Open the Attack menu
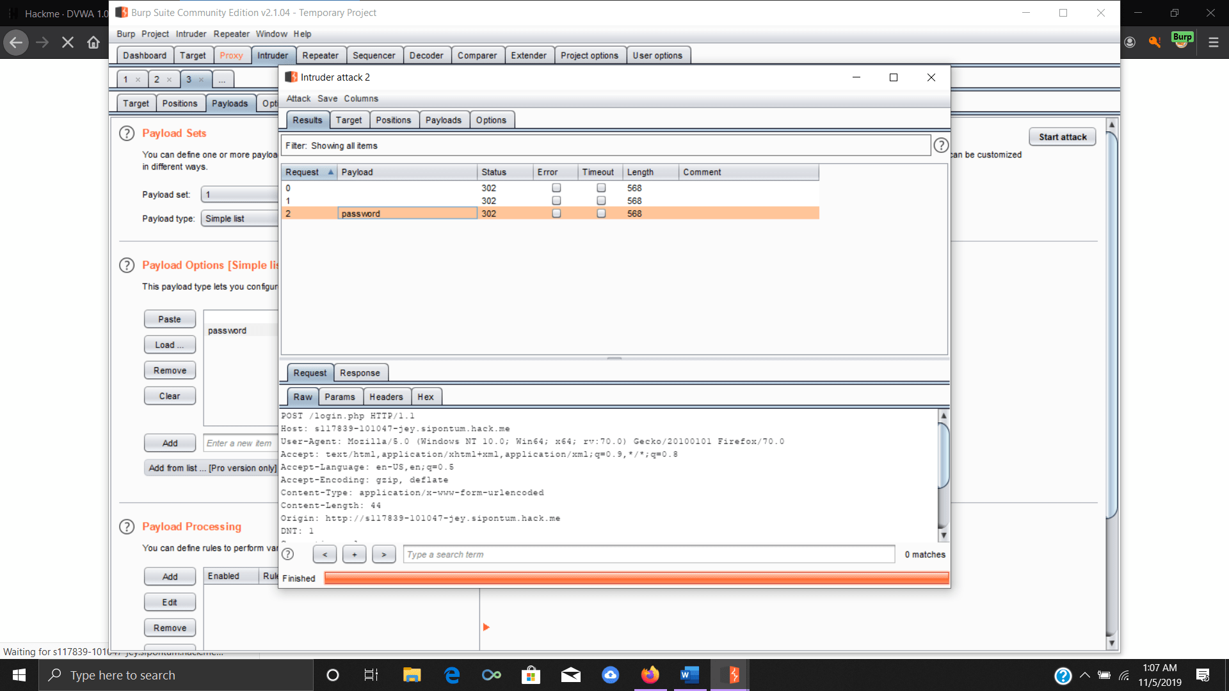The height and width of the screenshot is (691, 1229). coord(298,99)
